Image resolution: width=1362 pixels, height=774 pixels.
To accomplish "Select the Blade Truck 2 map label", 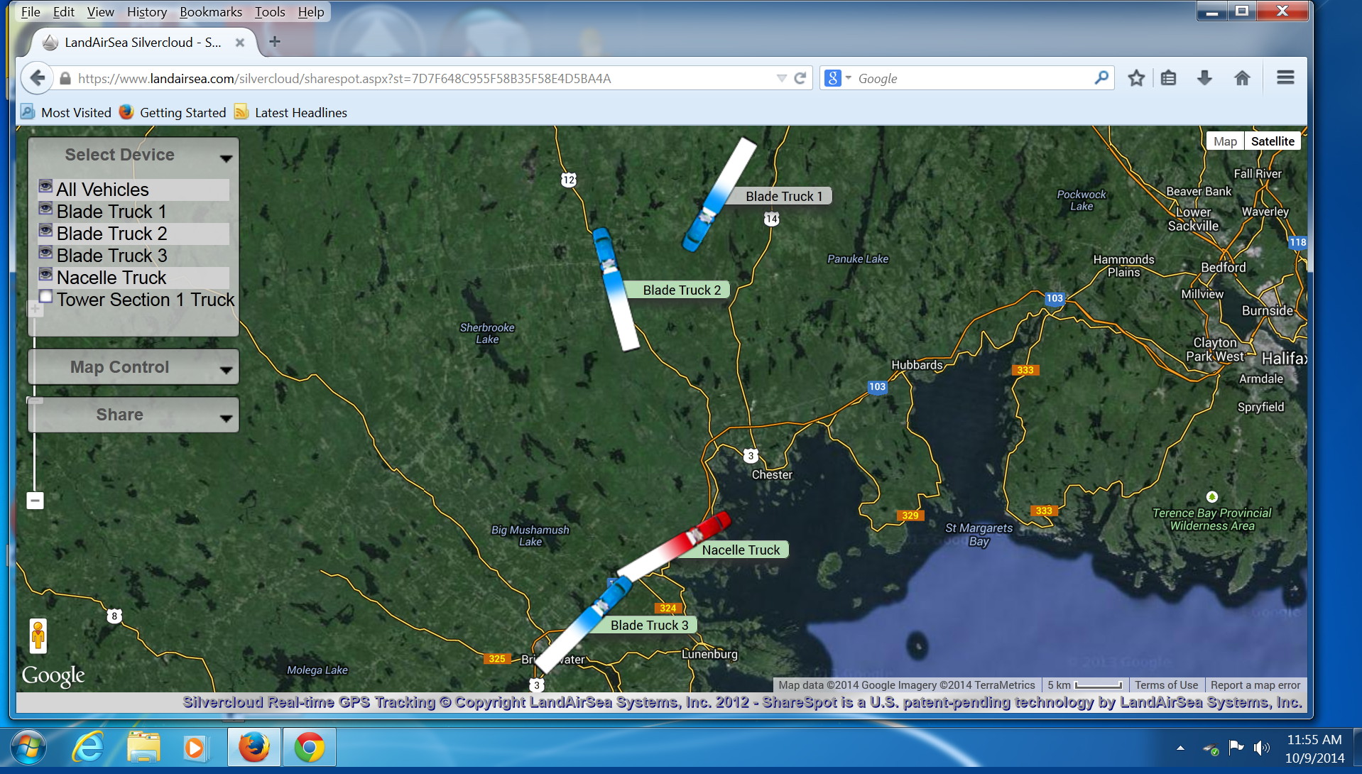I will (682, 290).
